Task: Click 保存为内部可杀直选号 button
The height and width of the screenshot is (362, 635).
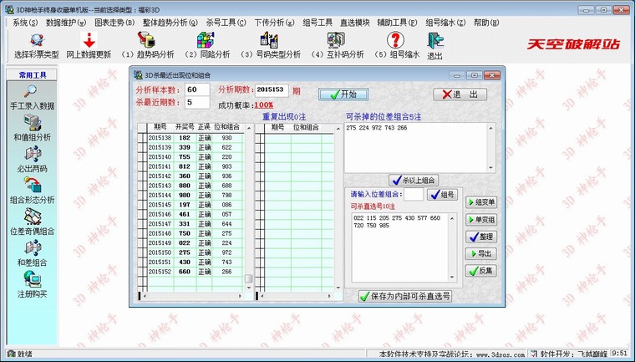Action: click(404, 296)
